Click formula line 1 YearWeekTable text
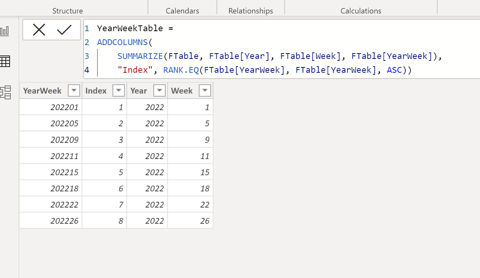Image resolution: width=480 pixels, height=278 pixels. click(x=130, y=28)
